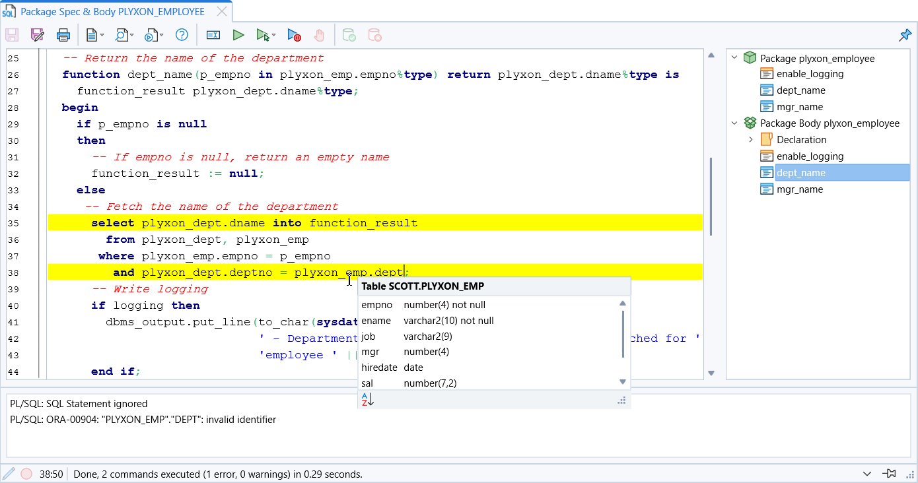Open the dropdown beside the execute cursor icon

pos(273,35)
